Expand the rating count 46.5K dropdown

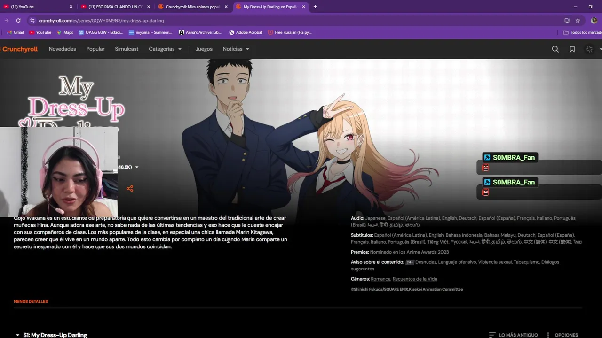tap(137, 167)
